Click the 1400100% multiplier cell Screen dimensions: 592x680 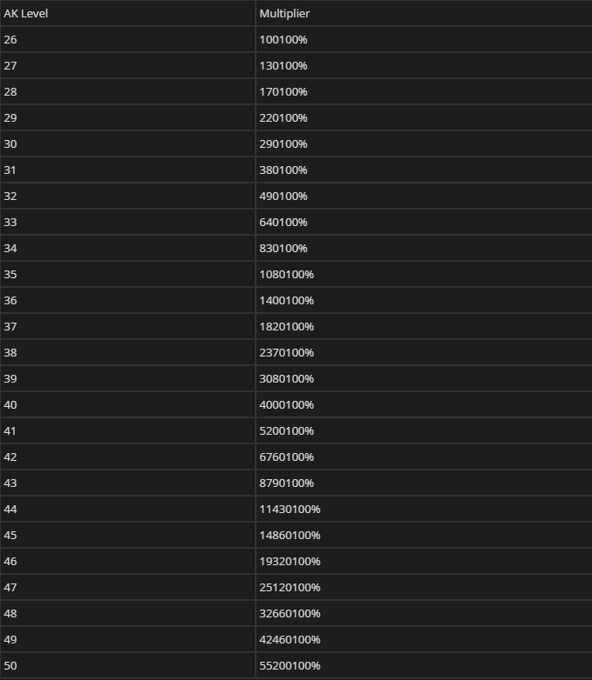[287, 301]
